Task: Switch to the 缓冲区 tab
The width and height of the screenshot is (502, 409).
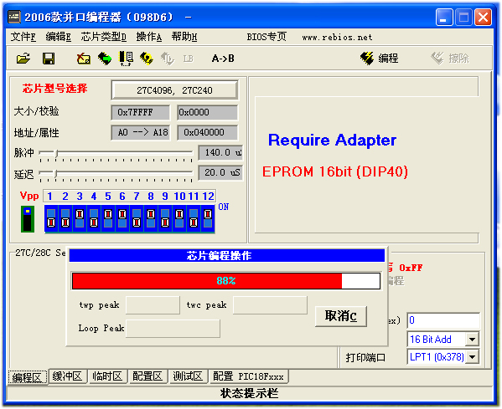Action: tap(67, 376)
